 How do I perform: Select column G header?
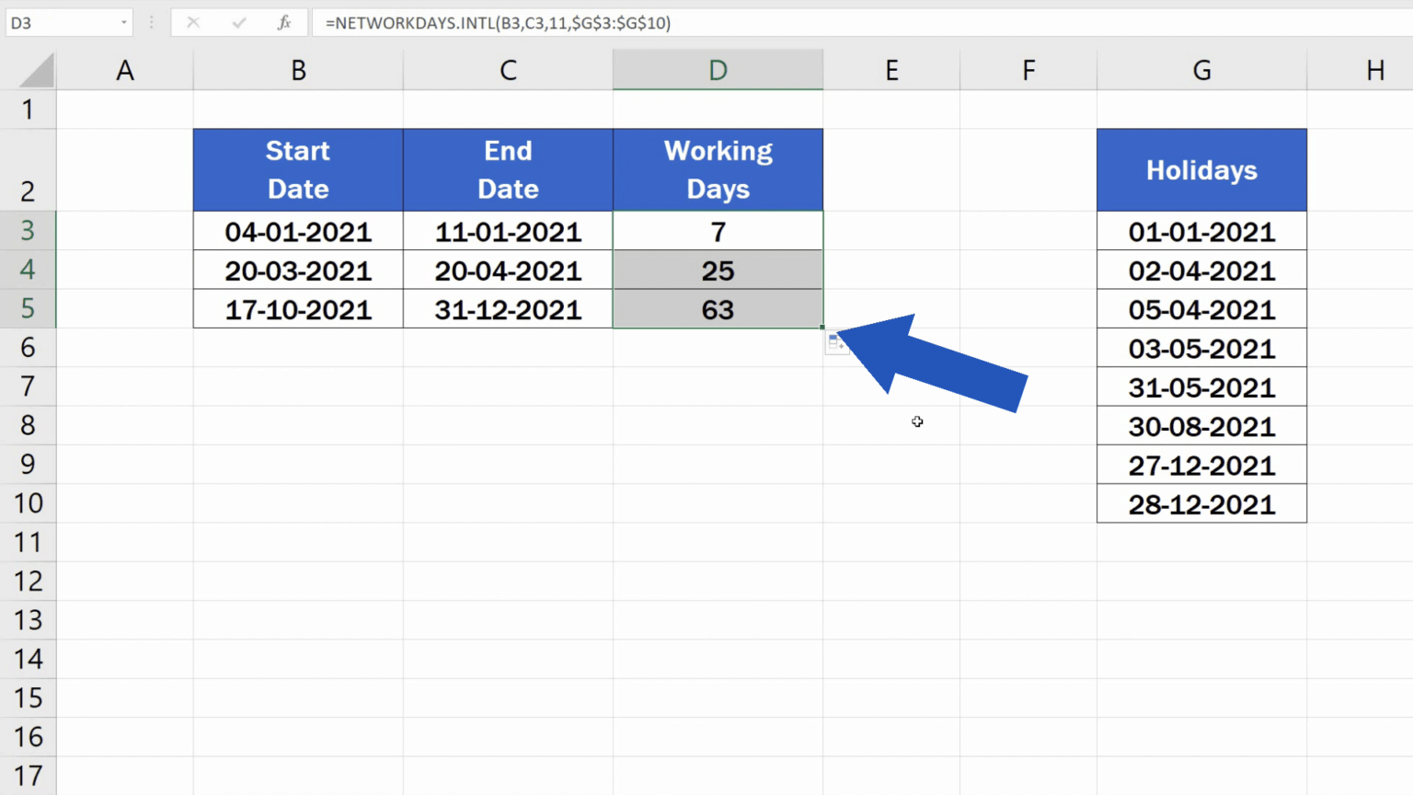click(1201, 70)
